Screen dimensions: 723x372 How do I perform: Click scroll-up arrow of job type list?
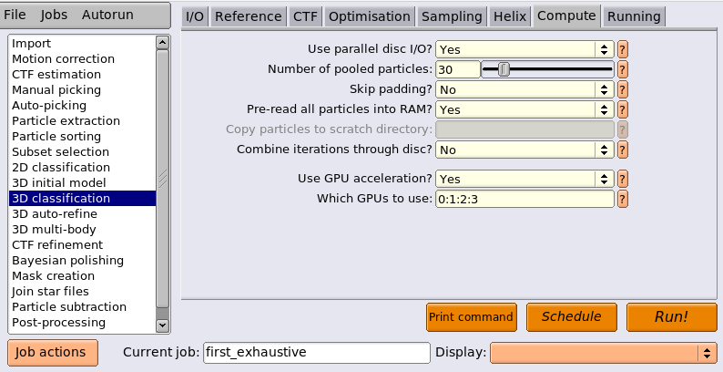coord(162,43)
